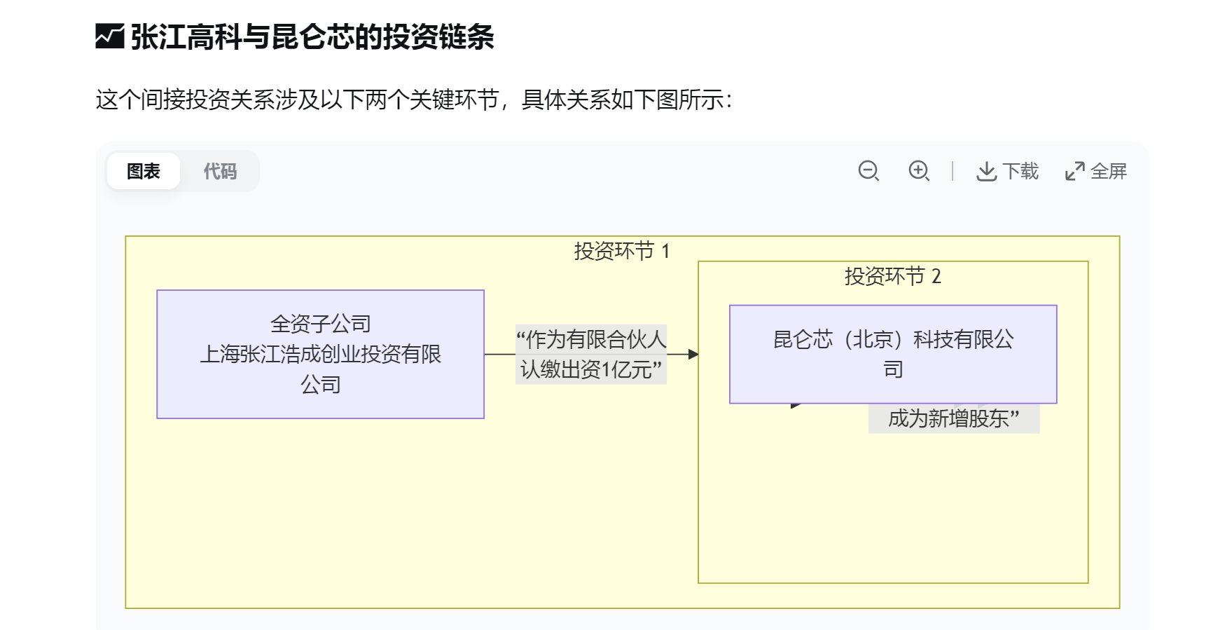Click the chart icon beside the heading
Image resolution: width=1218 pixels, height=630 pixels.
click(109, 36)
